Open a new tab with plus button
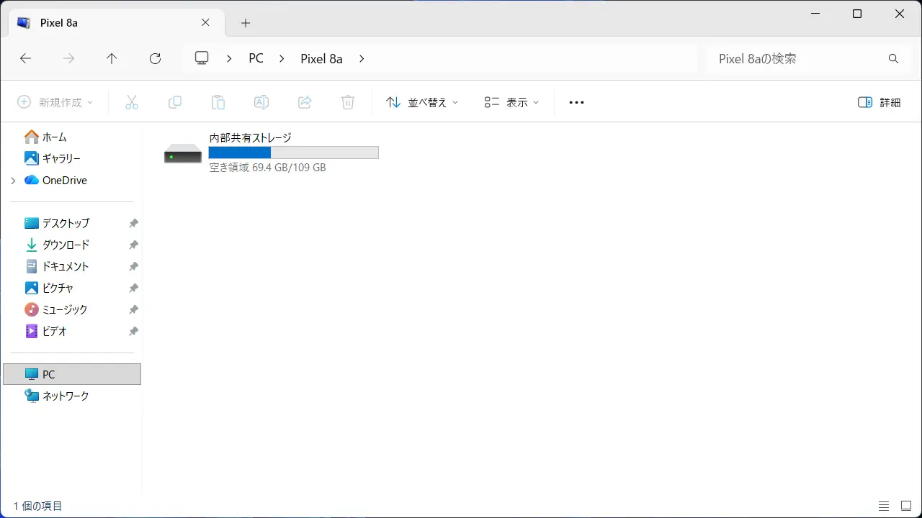The height and width of the screenshot is (518, 922). pos(246,23)
